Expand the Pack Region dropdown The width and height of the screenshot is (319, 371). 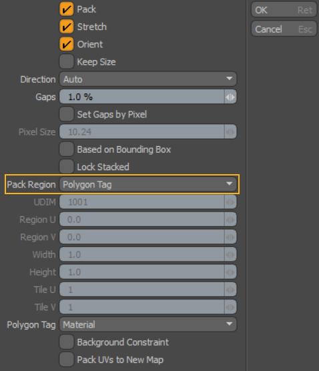[148, 184]
